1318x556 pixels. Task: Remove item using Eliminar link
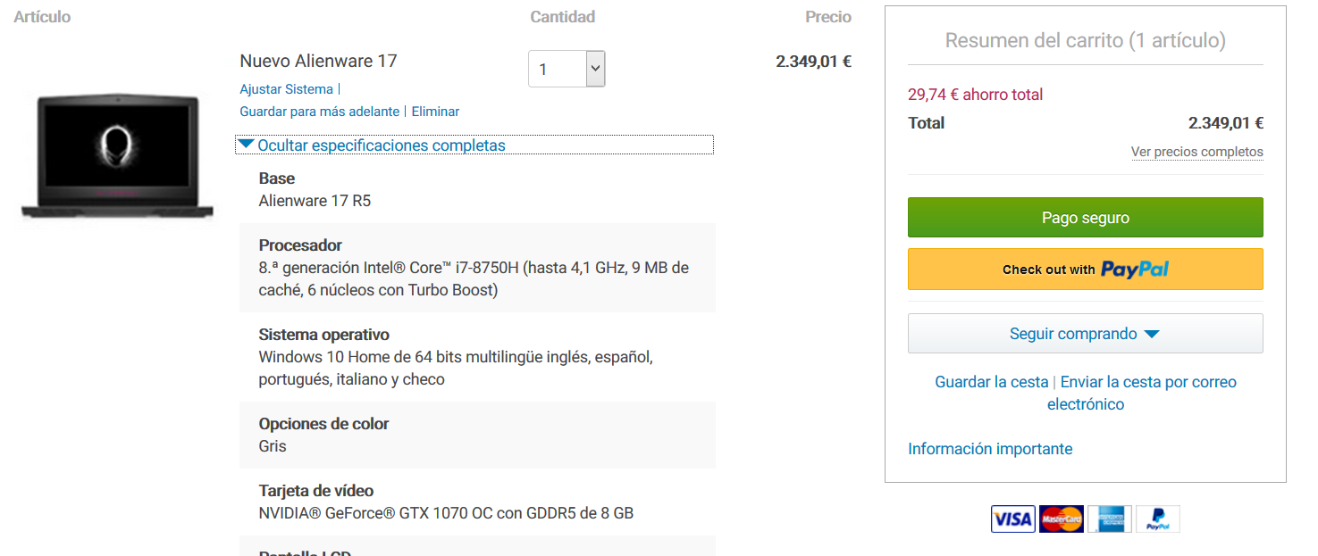[435, 112]
